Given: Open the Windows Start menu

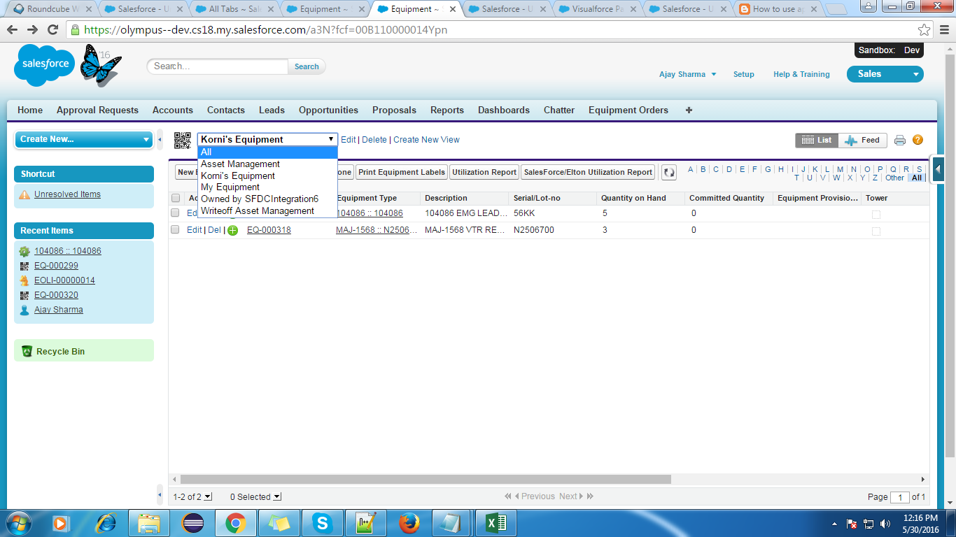Looking at the screenshot, I should tap(19, 523).
